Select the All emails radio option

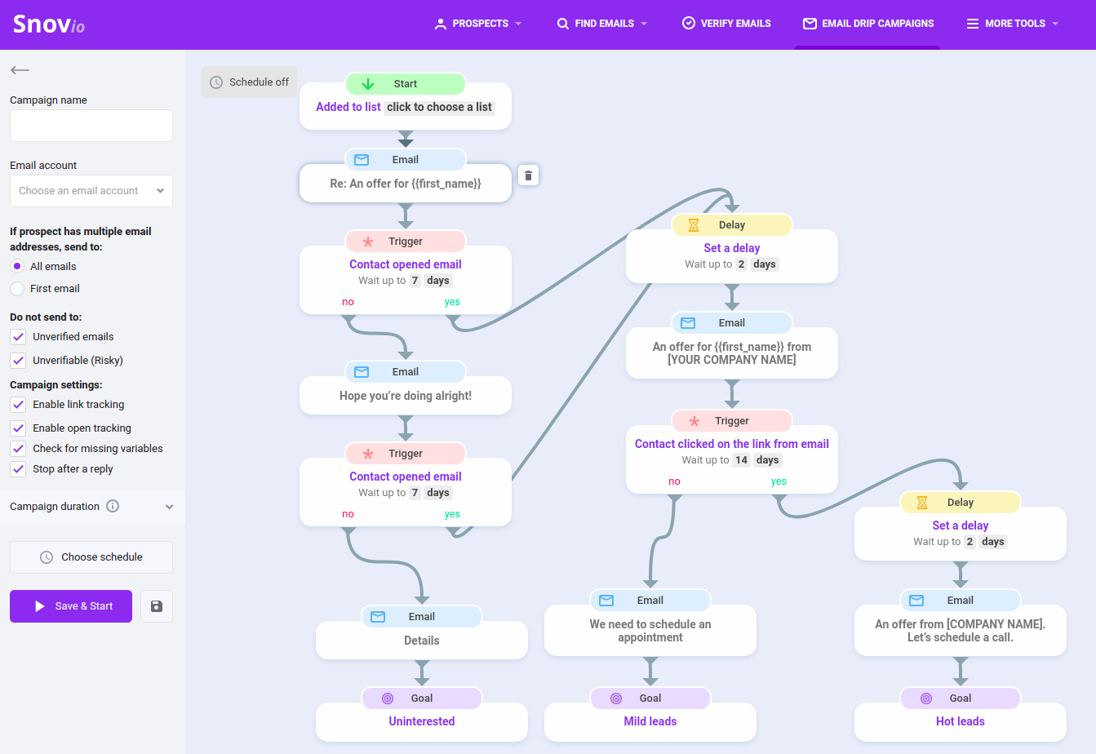[x=17, y=266]
